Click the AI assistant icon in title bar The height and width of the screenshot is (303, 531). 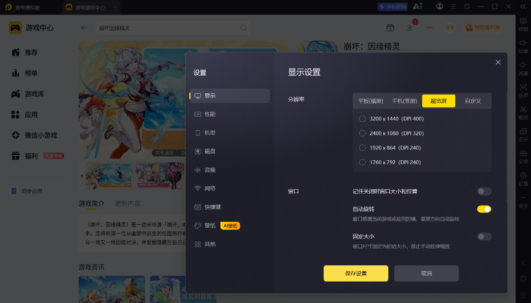(x=418, y=7)
